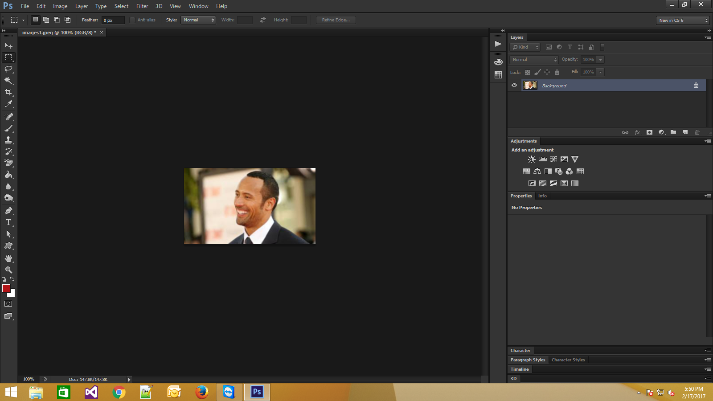
Task: Toggle lock transparent pixels
Action: (x=527, y=72)
